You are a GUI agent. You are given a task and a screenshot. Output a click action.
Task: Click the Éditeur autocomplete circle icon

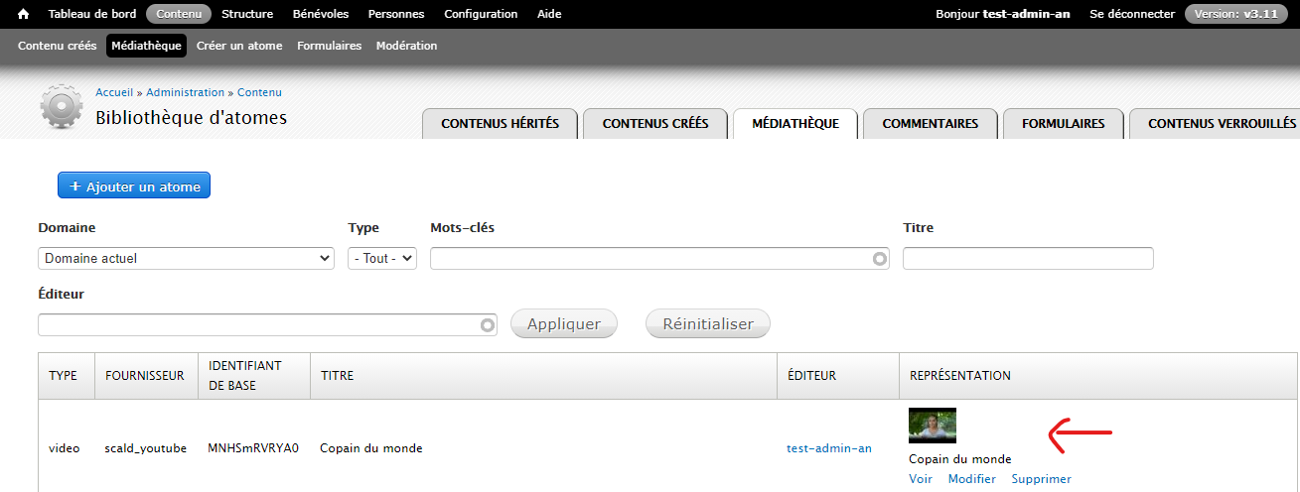pyautogui.click(x=487, y=324)
